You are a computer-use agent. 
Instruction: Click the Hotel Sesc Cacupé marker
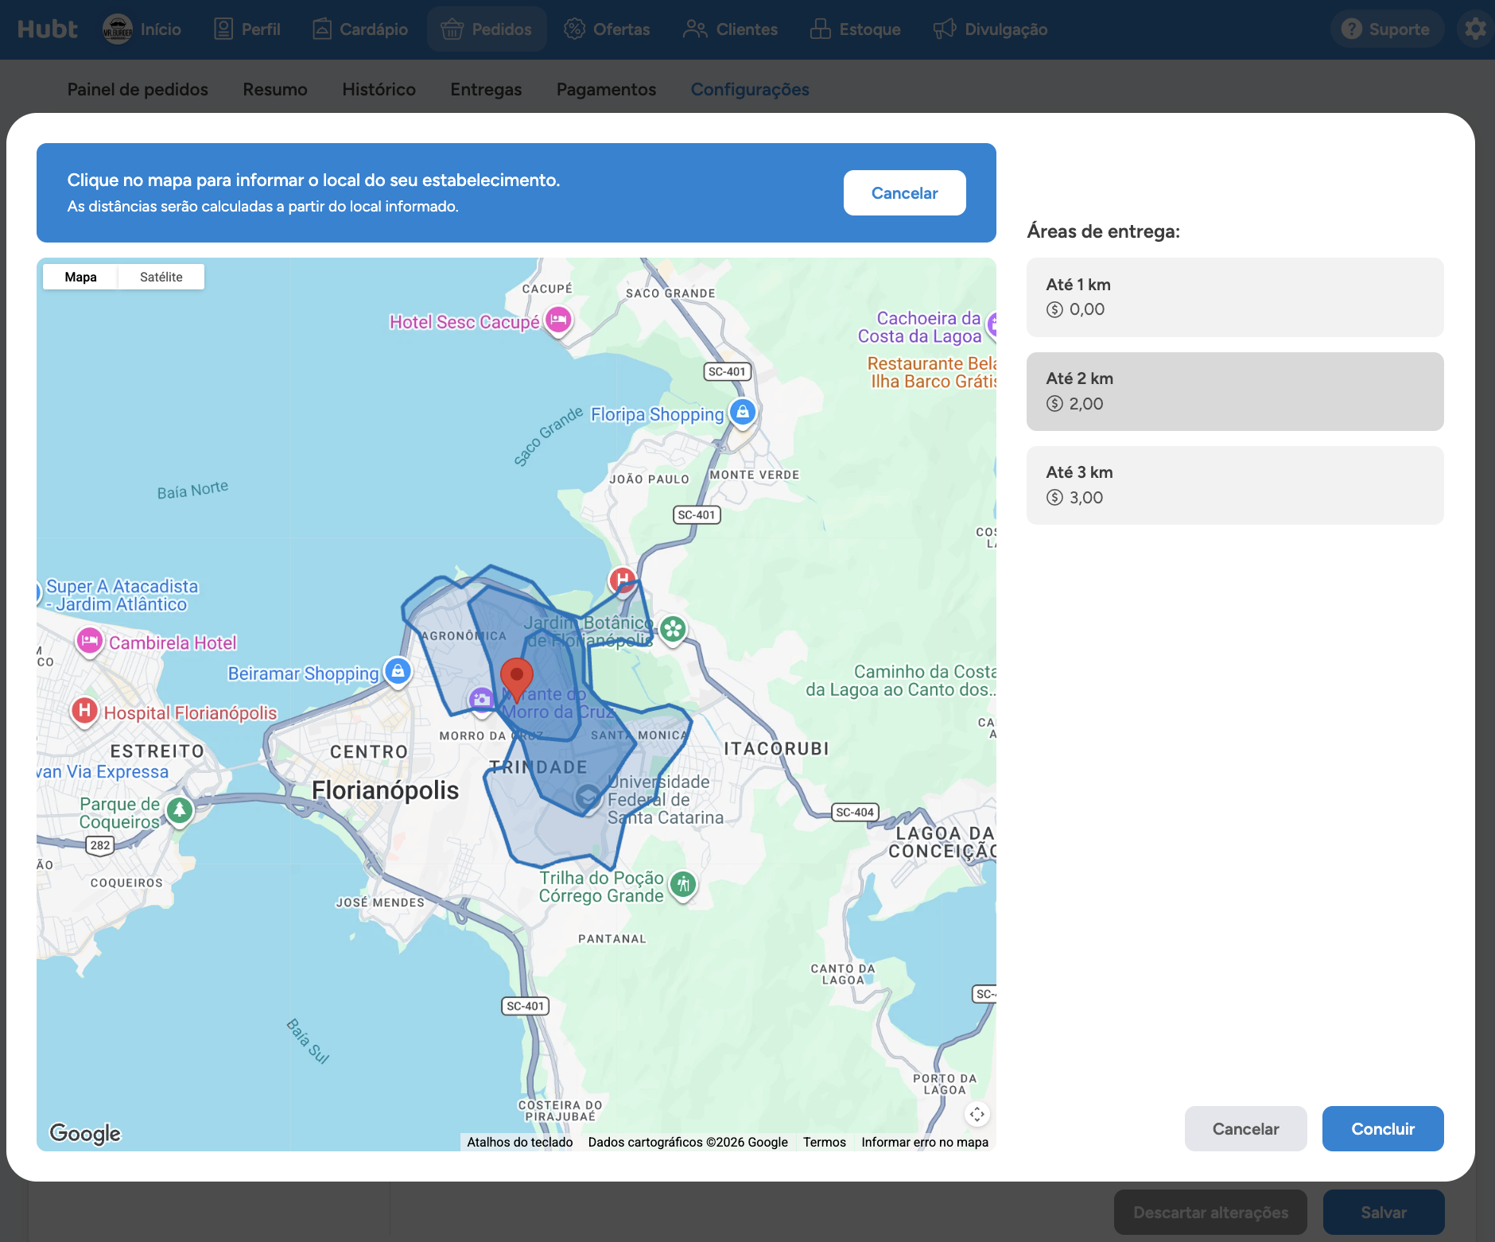(559, 320)
